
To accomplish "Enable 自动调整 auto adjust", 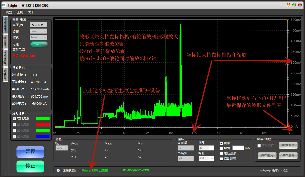I will 221,158.
